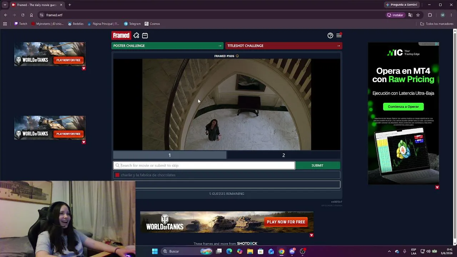
Task: Open Task View in the taskbar
Action: point(219,251)
